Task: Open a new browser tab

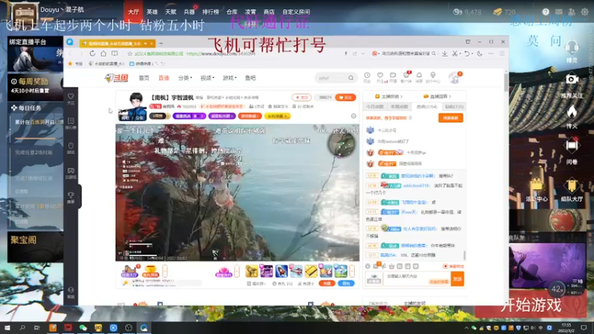Action: coord(160,44)
